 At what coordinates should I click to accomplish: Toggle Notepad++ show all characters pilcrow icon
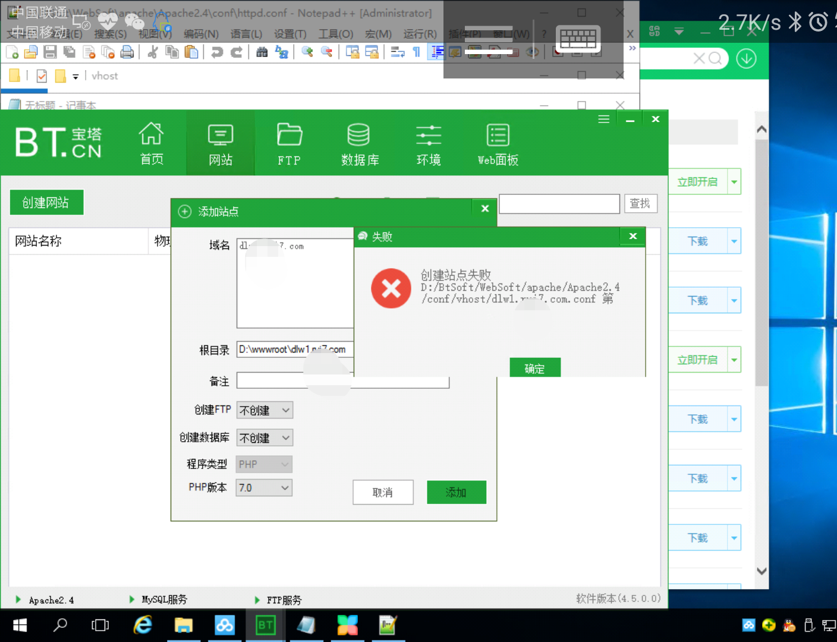[x=417, y=52]
